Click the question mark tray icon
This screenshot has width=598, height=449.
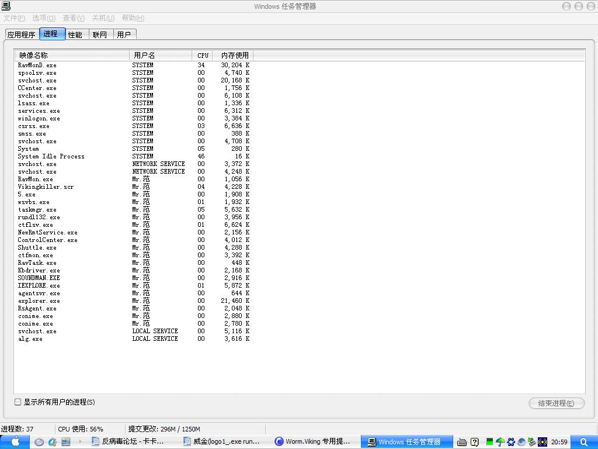[x=475, y=442]
